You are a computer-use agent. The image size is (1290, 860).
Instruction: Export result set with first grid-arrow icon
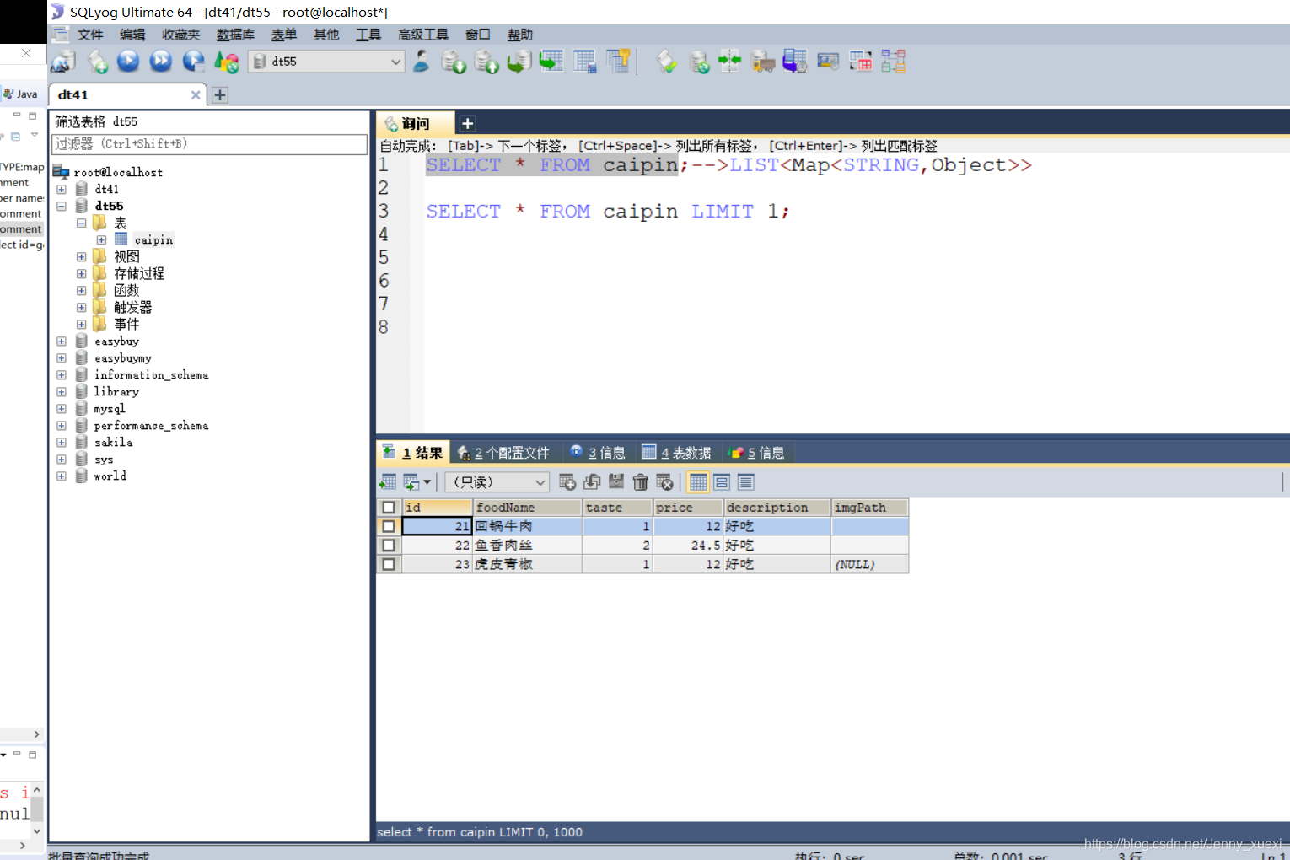389,482
